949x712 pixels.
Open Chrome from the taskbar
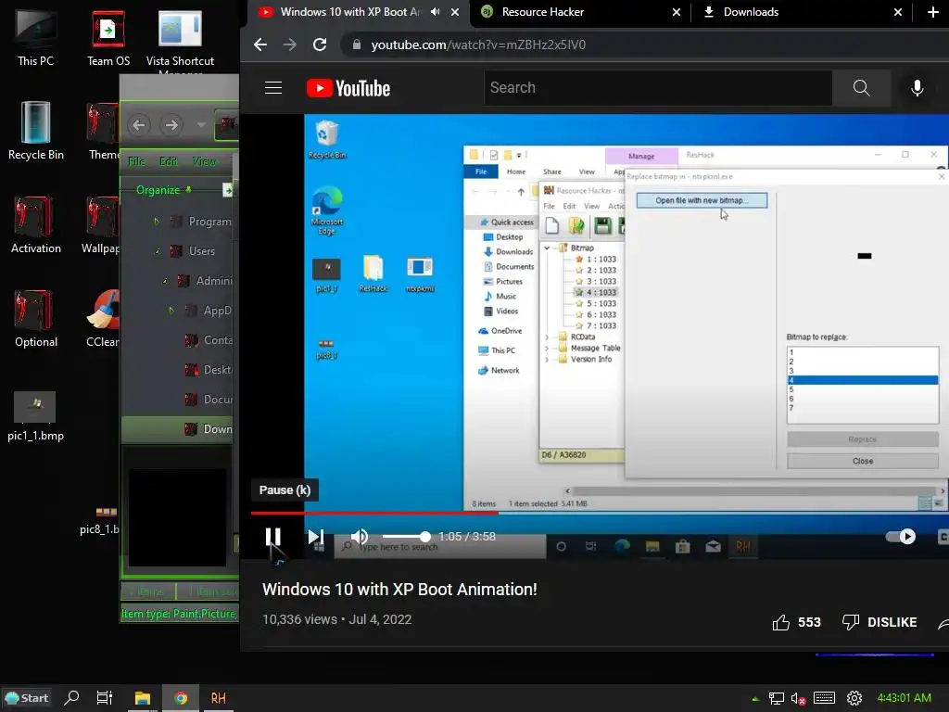pyautogui.click(x=181, y=698)
